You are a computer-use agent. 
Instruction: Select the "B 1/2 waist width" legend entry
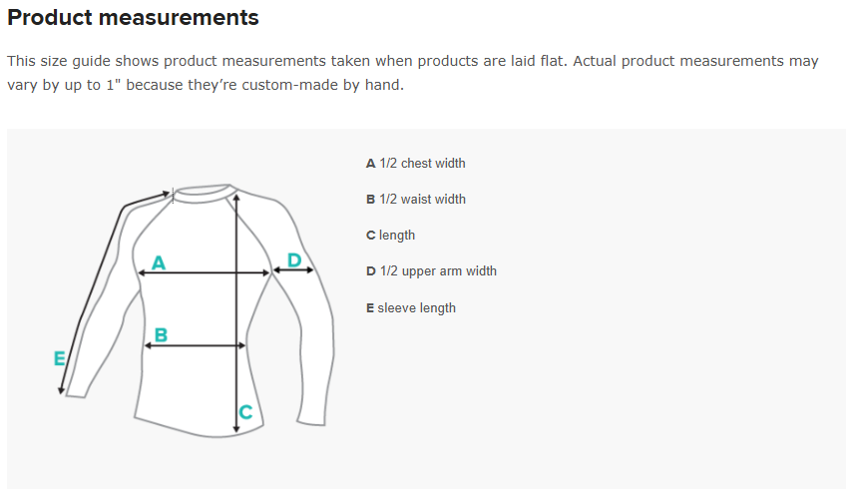[416, 199]
